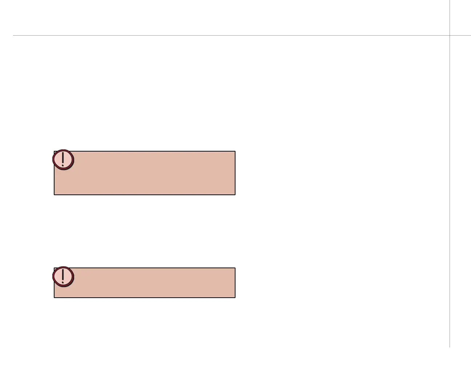Select the shorter lower pink notice box
Screen dimensions: 471x386
tap(145, 283)
